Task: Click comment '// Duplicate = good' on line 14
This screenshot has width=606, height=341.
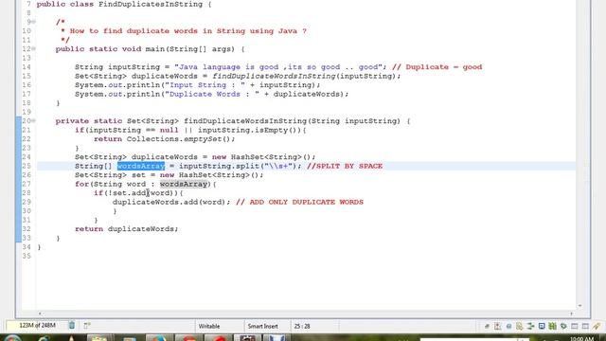Action: tap(437, 67)
